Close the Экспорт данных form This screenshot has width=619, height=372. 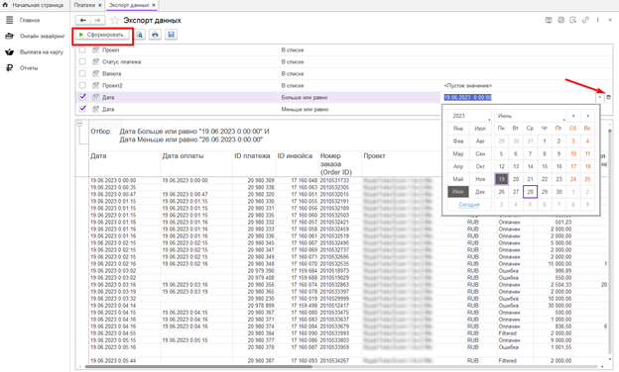click(610, 20)
